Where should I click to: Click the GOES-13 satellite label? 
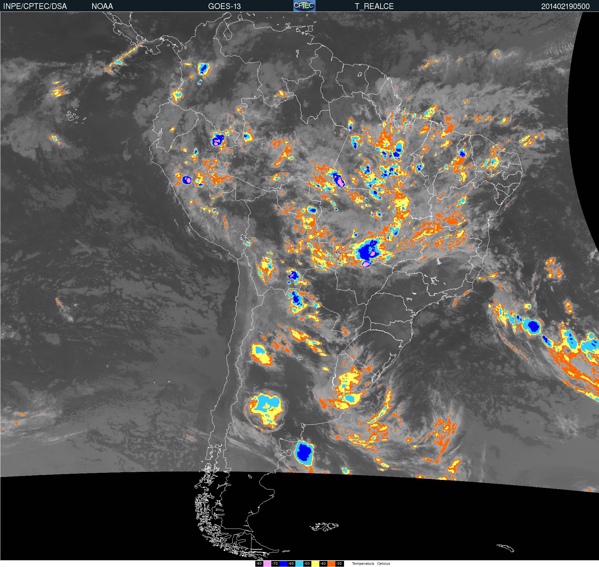pyautogui.click(x=224, y=6)
